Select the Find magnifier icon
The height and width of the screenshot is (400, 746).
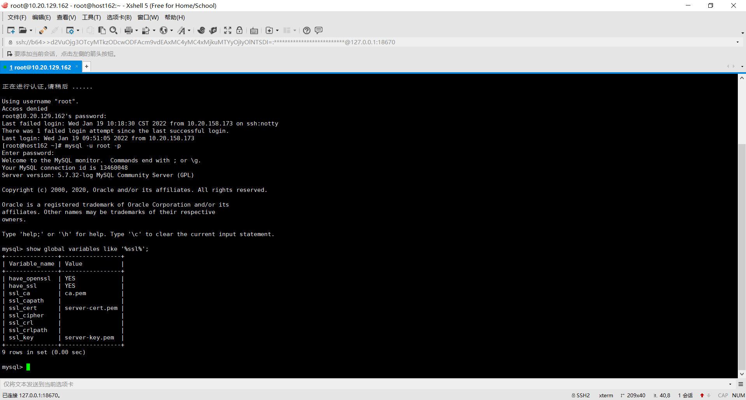pyautogui.click(x=113, y=30)
